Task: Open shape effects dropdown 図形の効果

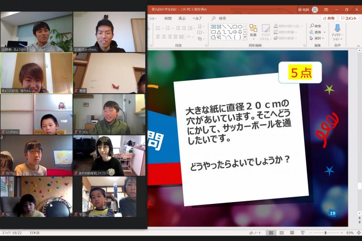Action: point(285,38)
